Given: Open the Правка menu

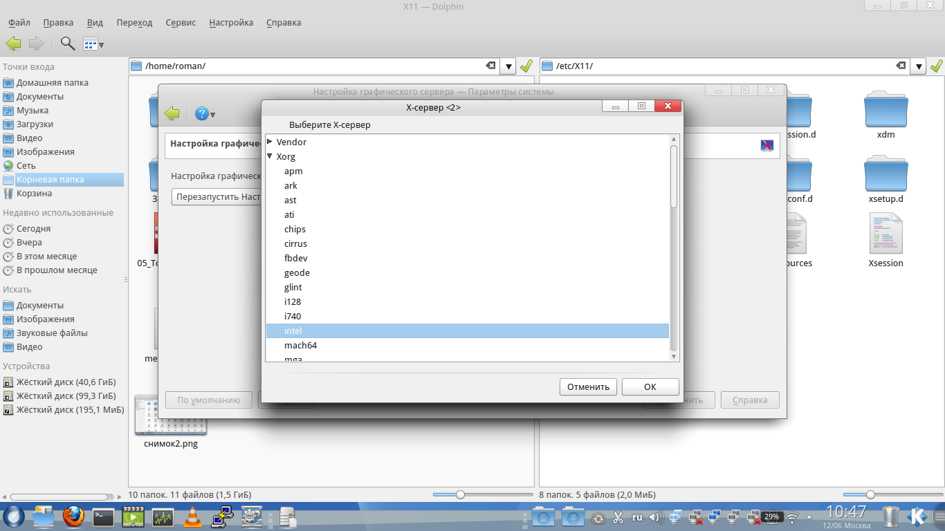Looking at the screenshot, I should coord(58,23).
